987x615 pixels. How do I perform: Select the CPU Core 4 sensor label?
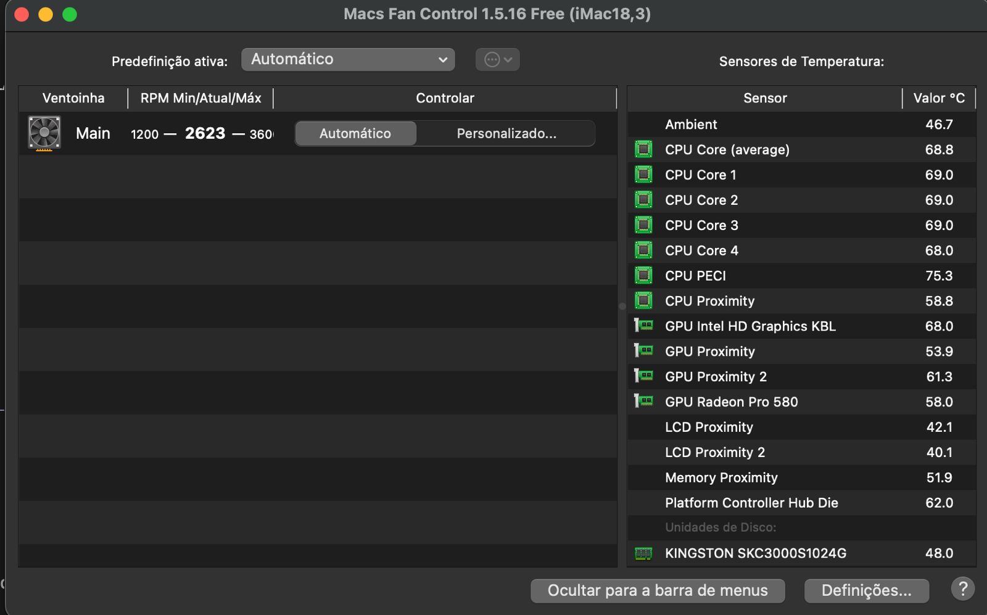point(701,251)
